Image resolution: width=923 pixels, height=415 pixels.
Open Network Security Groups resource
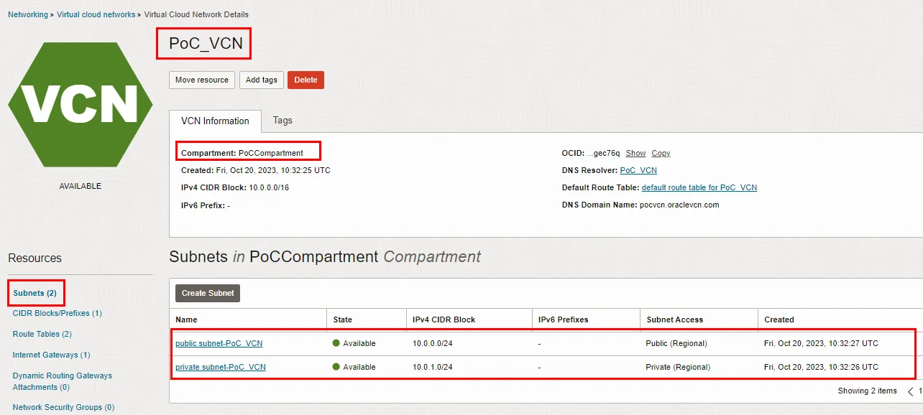pos(63,407)
